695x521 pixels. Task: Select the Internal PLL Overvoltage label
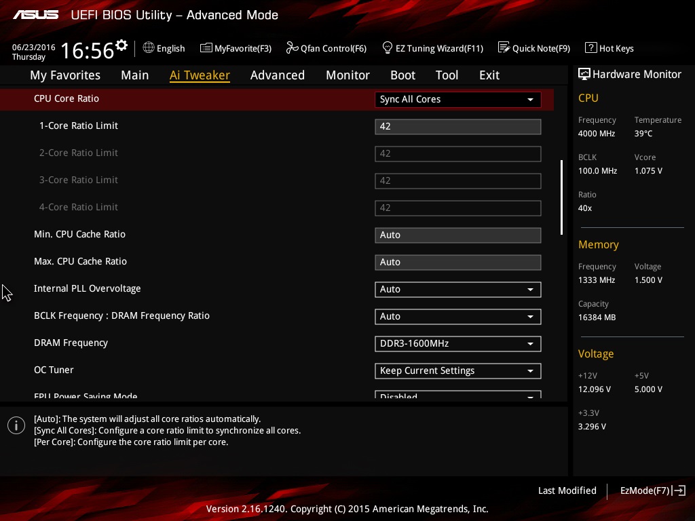click(88, 288)
